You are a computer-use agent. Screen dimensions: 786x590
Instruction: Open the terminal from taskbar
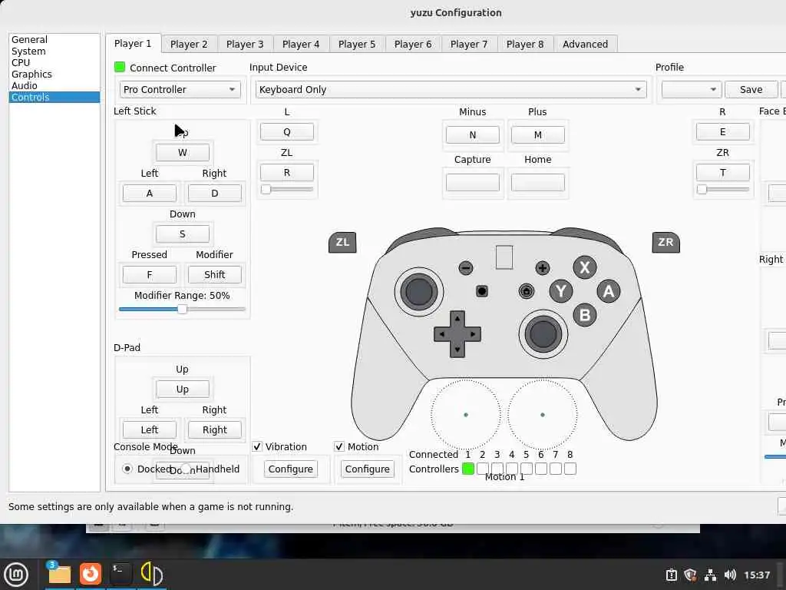(x=121, y=574)
